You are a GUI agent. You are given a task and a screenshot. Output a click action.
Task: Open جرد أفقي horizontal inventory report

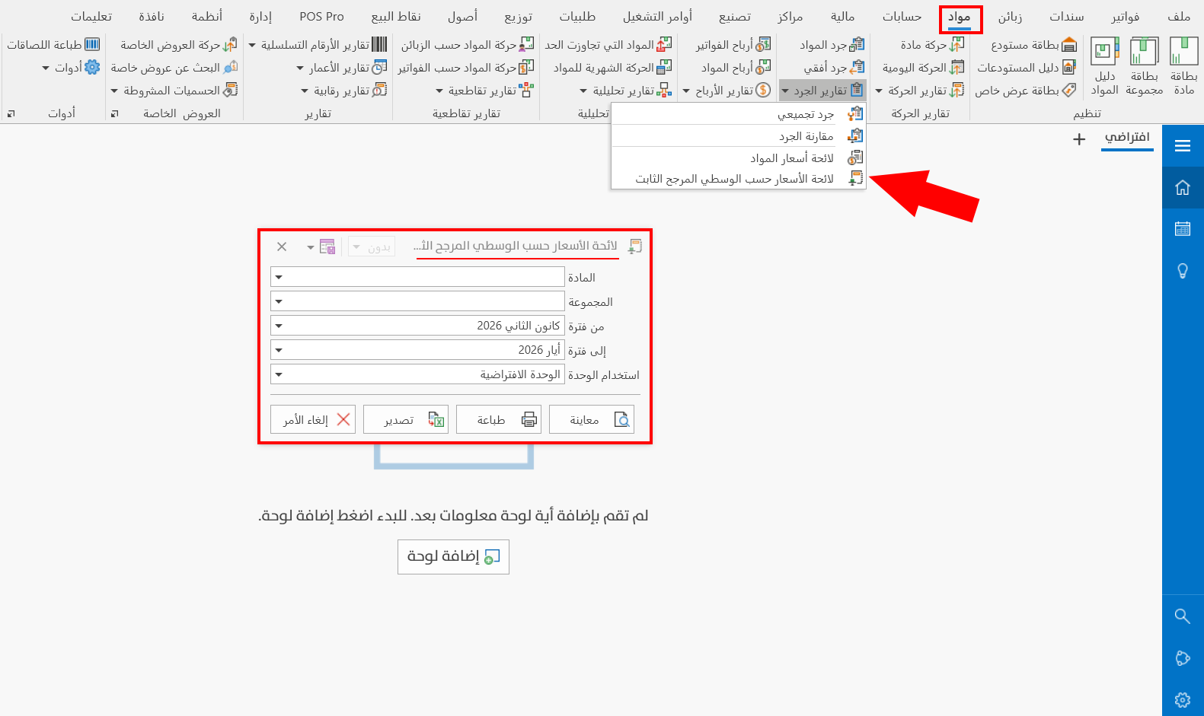click(834, 68)
